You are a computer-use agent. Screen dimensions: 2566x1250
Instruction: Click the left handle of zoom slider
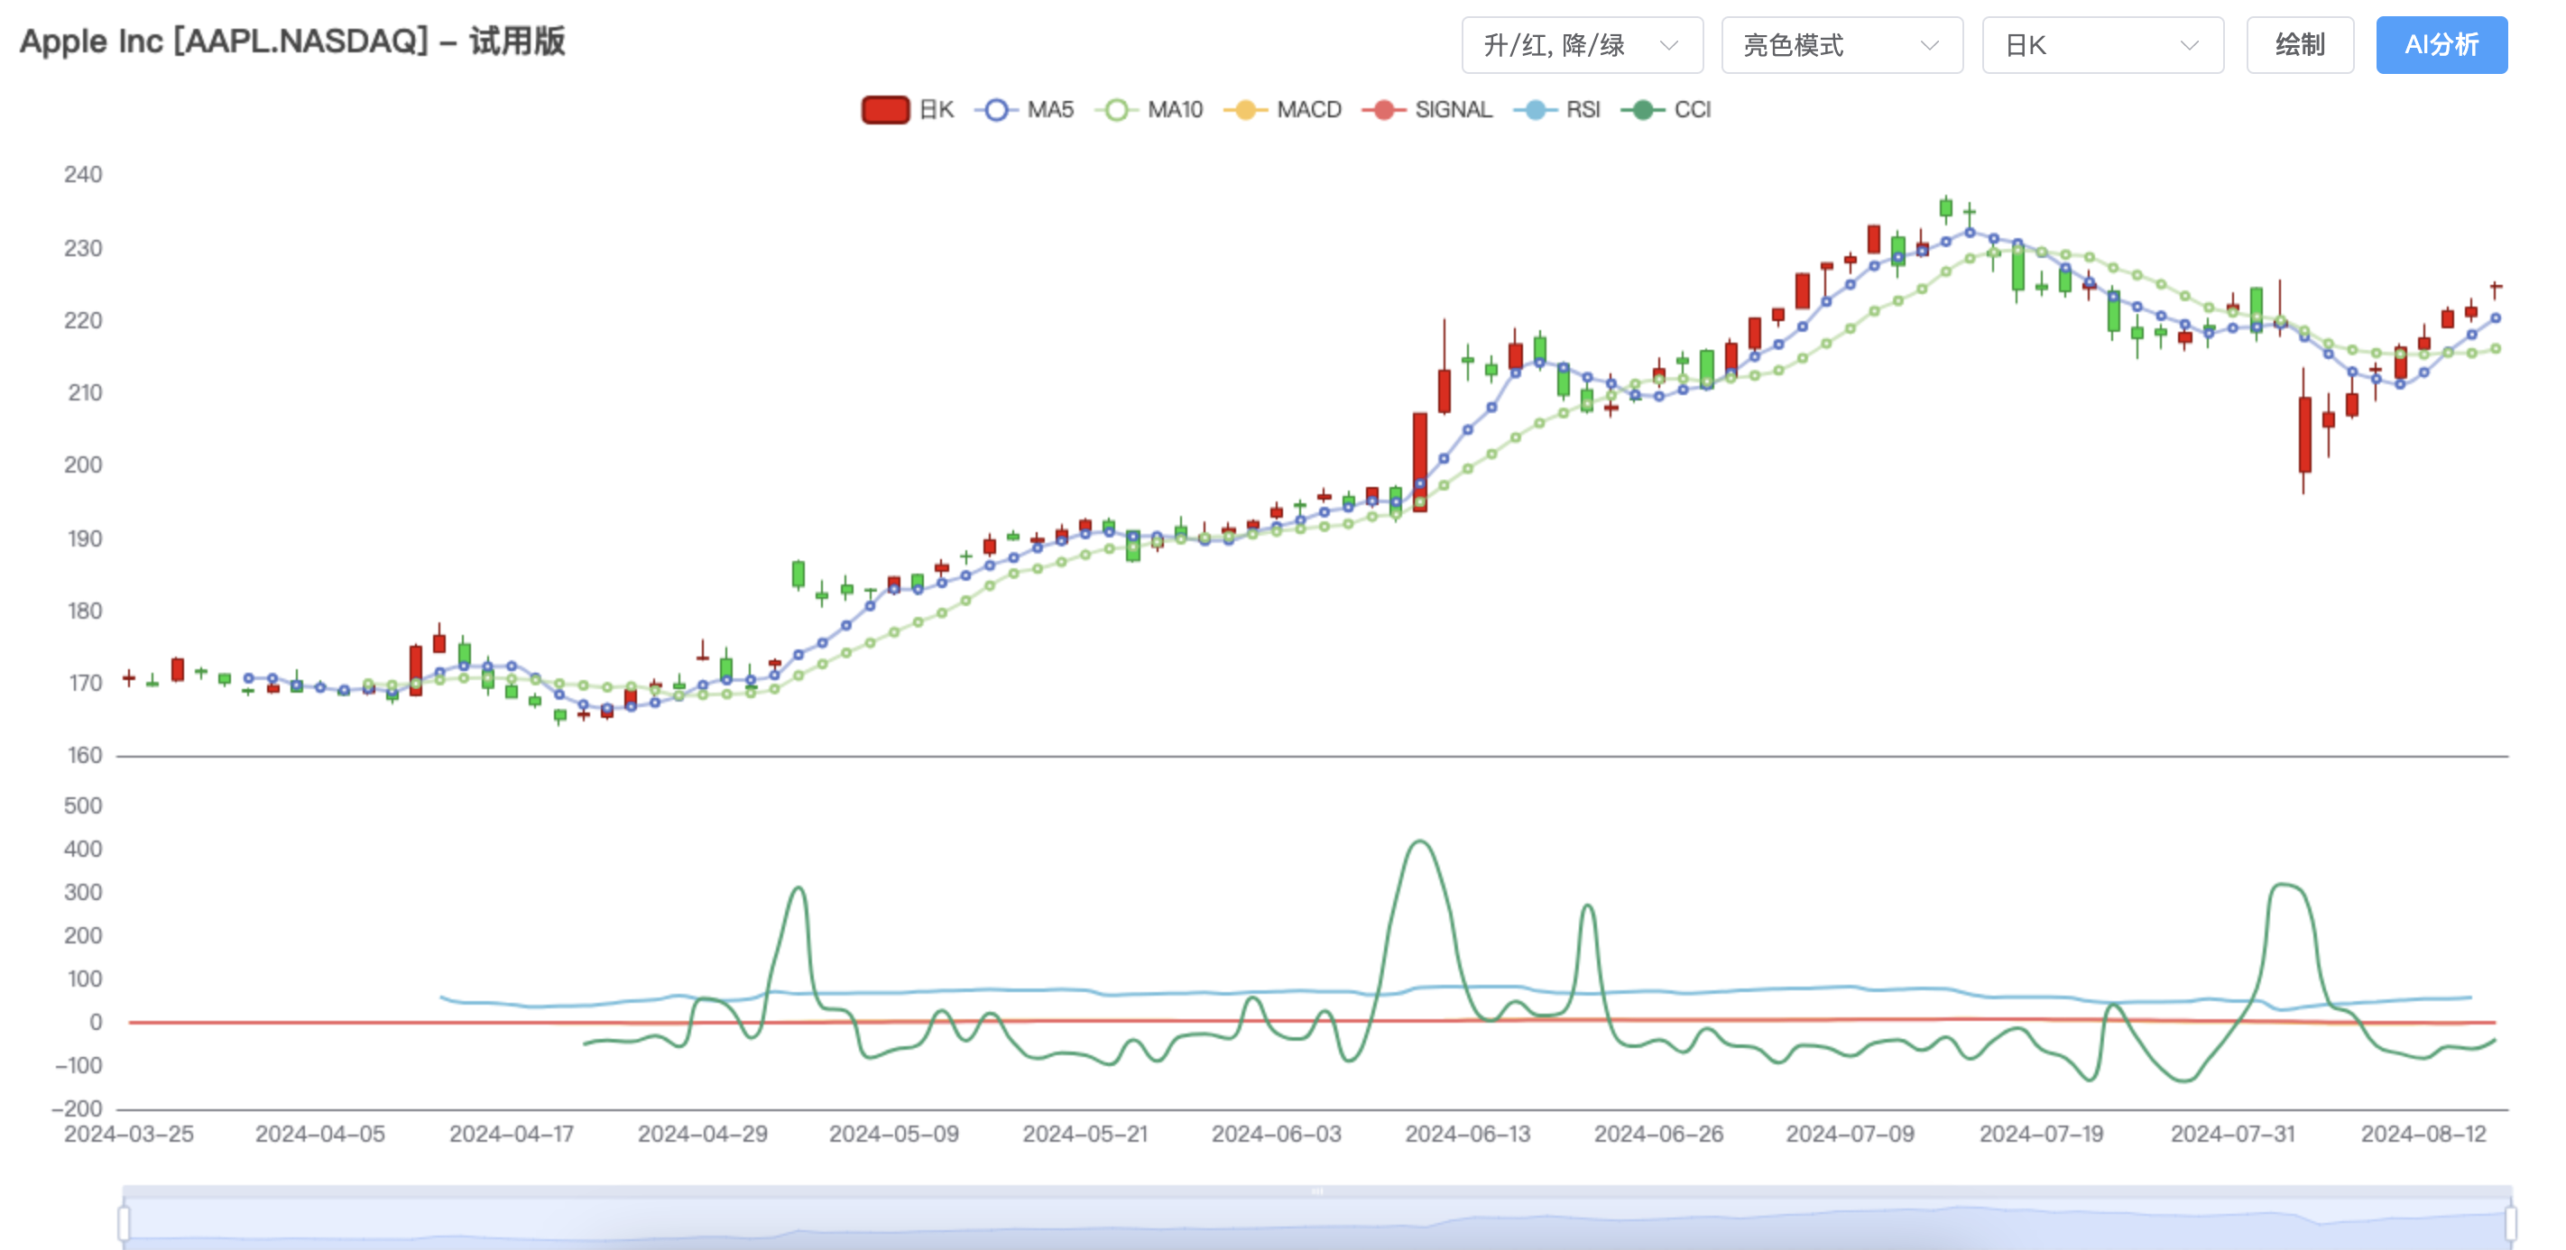[125, 1222]
